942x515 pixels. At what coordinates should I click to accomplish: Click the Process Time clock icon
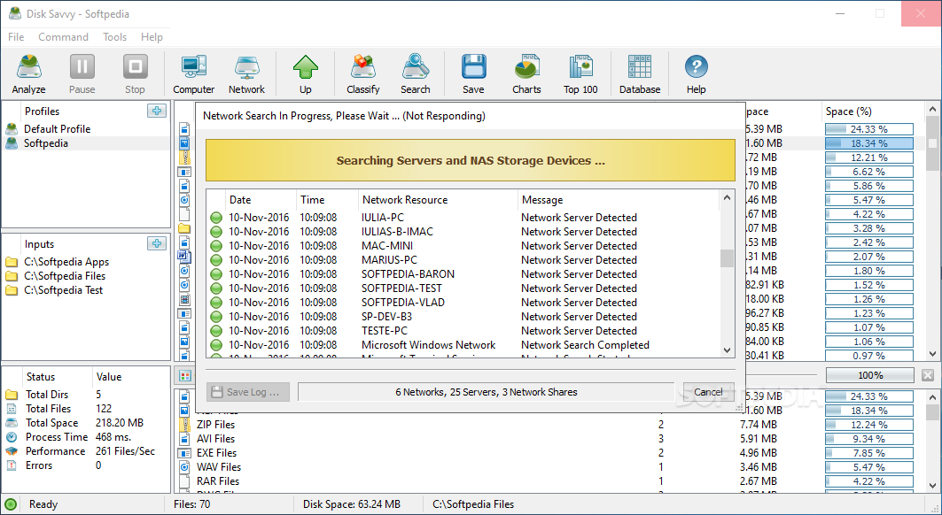pos(12,437)
